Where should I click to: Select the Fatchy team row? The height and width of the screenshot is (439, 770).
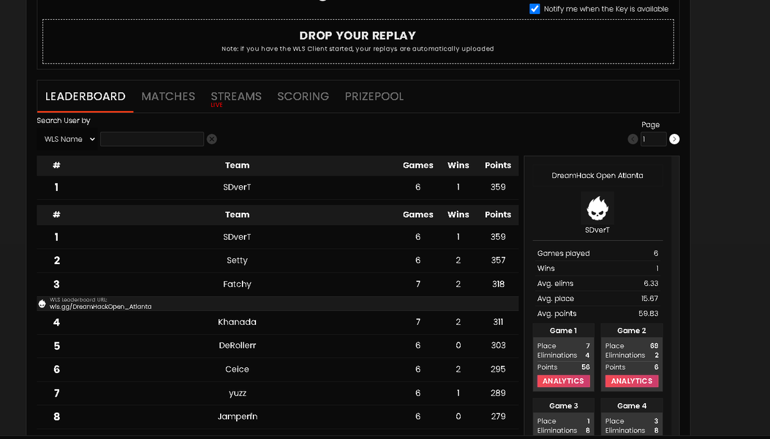tap(277, 284)
